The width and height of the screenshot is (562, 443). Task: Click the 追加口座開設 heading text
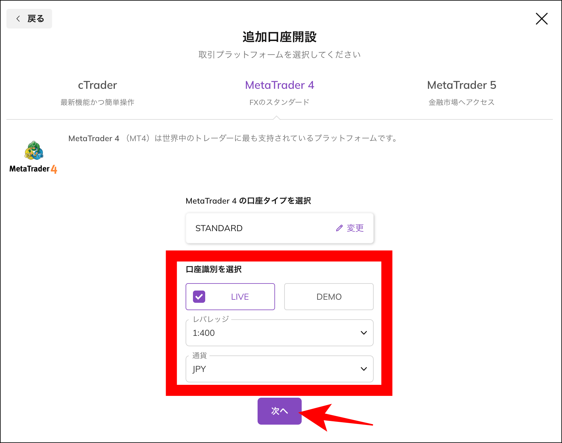(x=279, y=37)
